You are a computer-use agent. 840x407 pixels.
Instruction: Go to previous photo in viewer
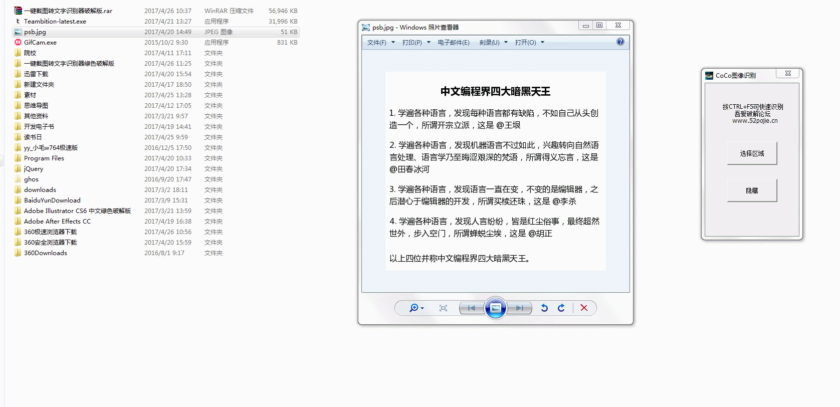click(x=472, y=308)
